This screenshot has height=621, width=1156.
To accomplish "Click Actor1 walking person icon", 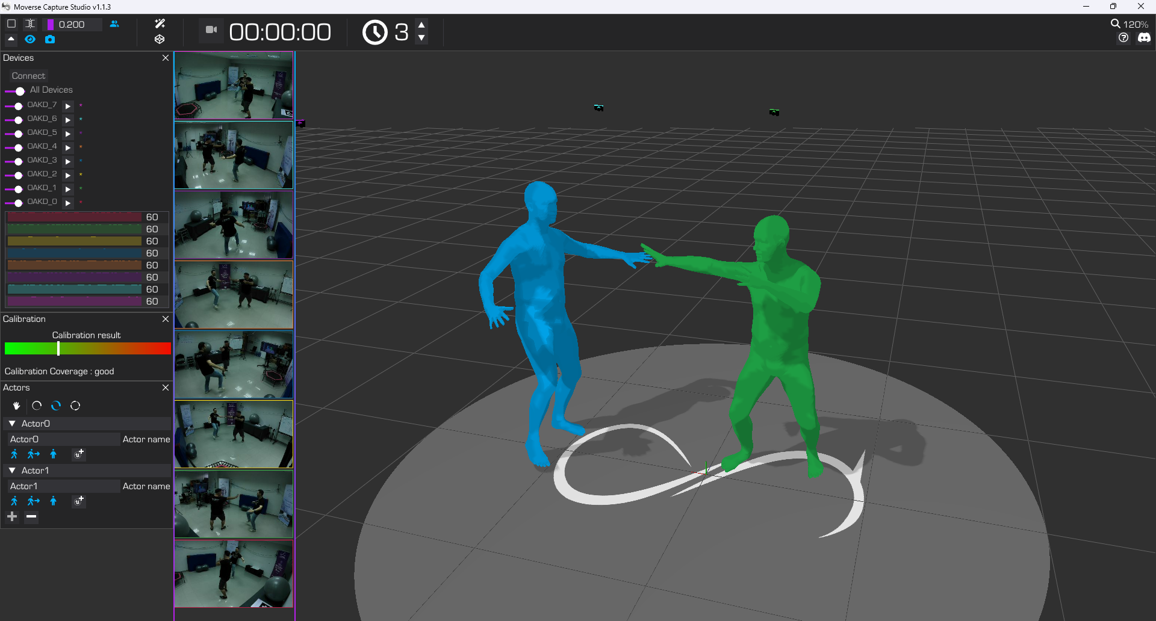I will tap(14, 501).
